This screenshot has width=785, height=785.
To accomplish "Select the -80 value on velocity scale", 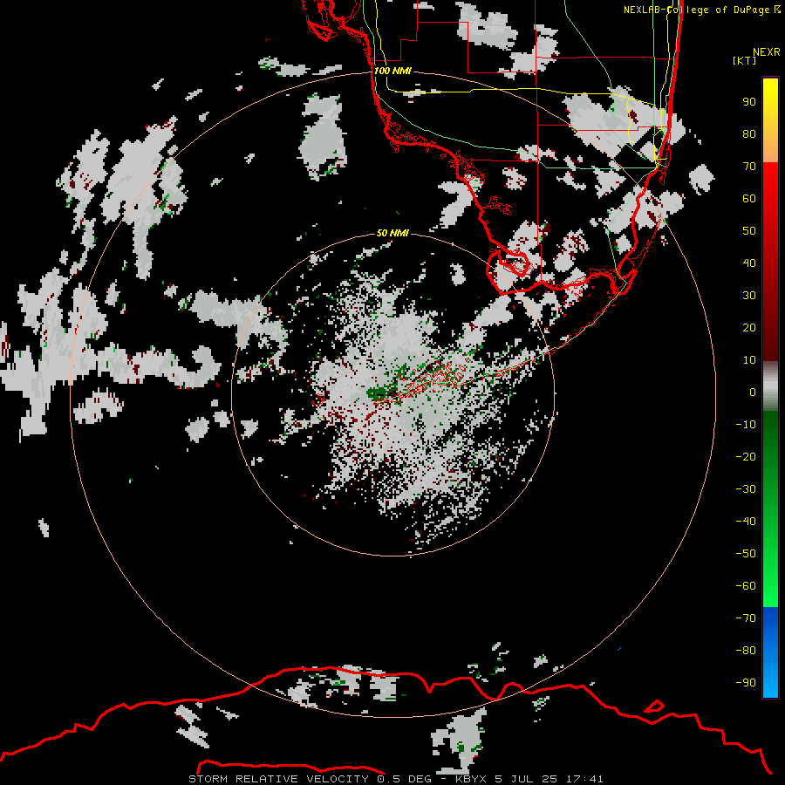I will (746, 651).
